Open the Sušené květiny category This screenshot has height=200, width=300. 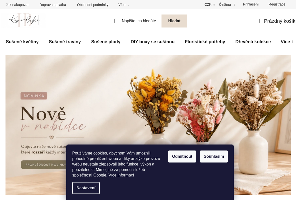click(22, 42)
